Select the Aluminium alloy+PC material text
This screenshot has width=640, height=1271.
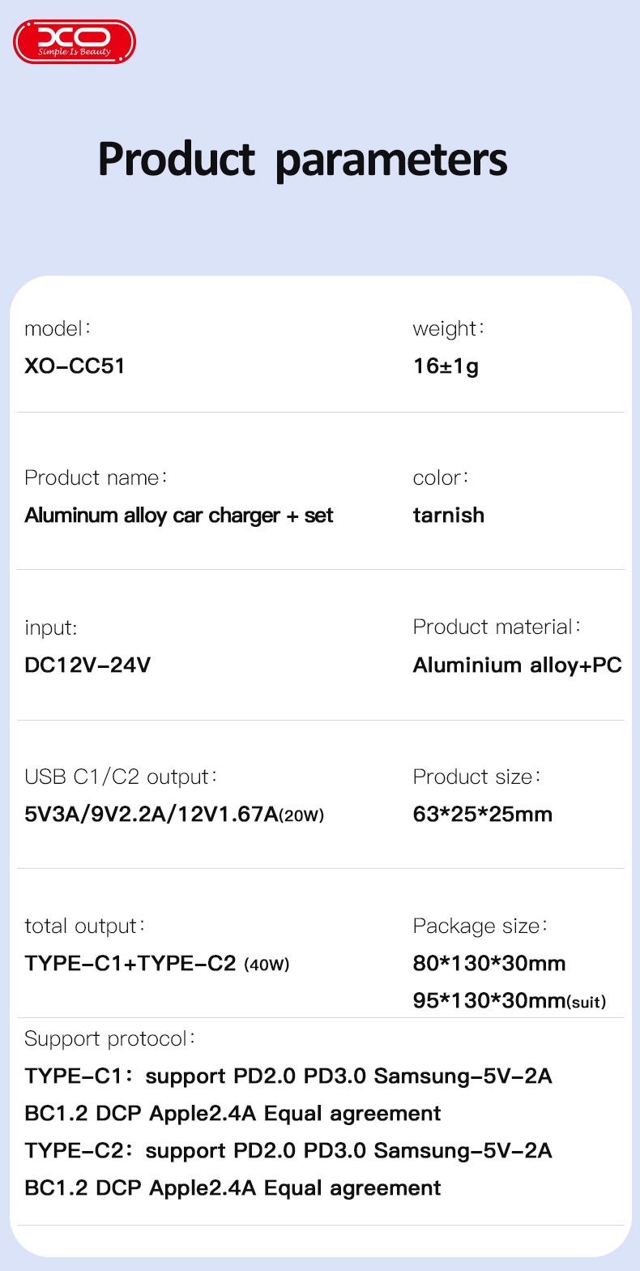pyautogui.click(x=517, y=665)
